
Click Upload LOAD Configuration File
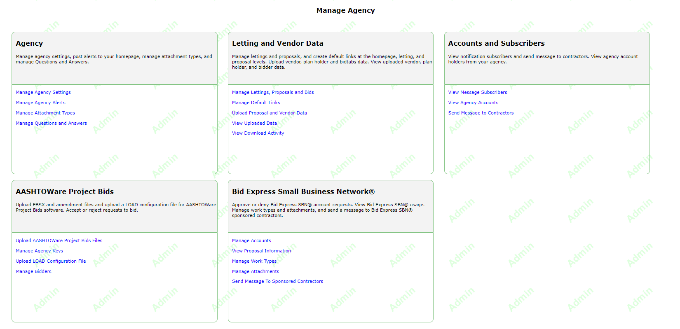pos(51,261)
